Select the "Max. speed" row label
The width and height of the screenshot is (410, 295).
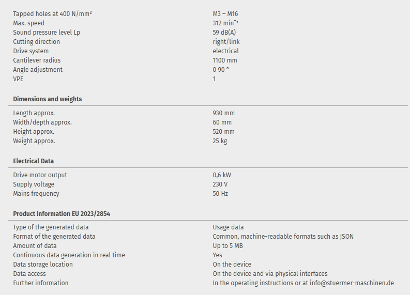pos(29,23)
